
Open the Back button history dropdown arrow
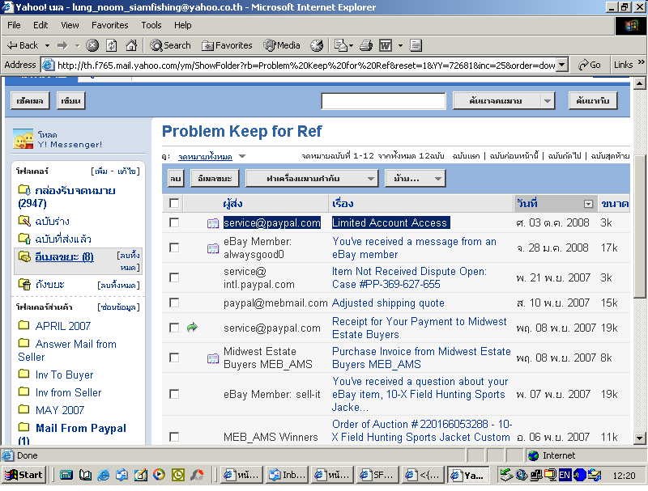tap(47, 45)
